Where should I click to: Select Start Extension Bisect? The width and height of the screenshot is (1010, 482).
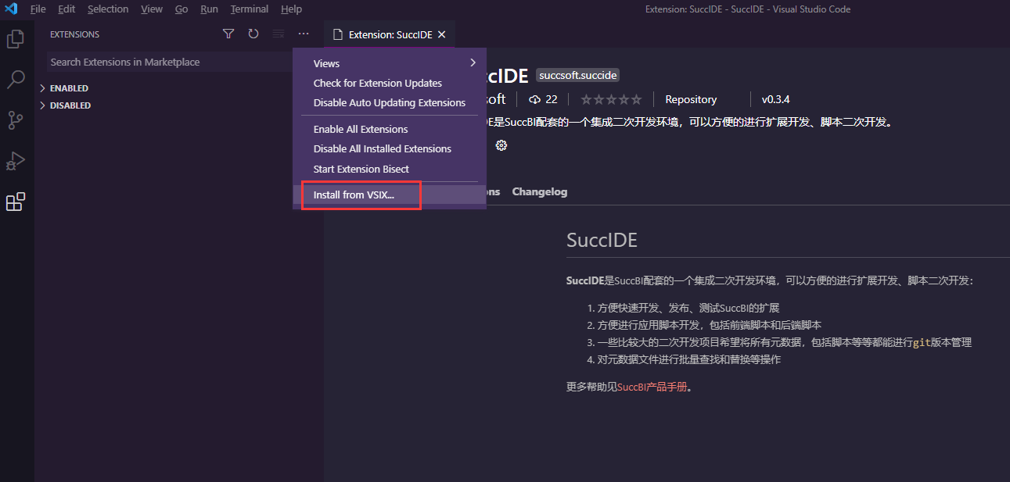(x=390, y=169)
